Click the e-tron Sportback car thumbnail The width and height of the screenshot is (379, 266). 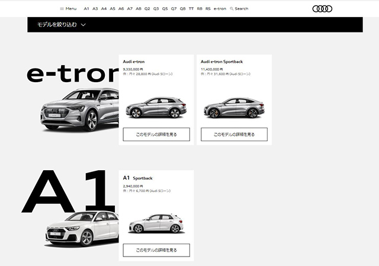234,108
